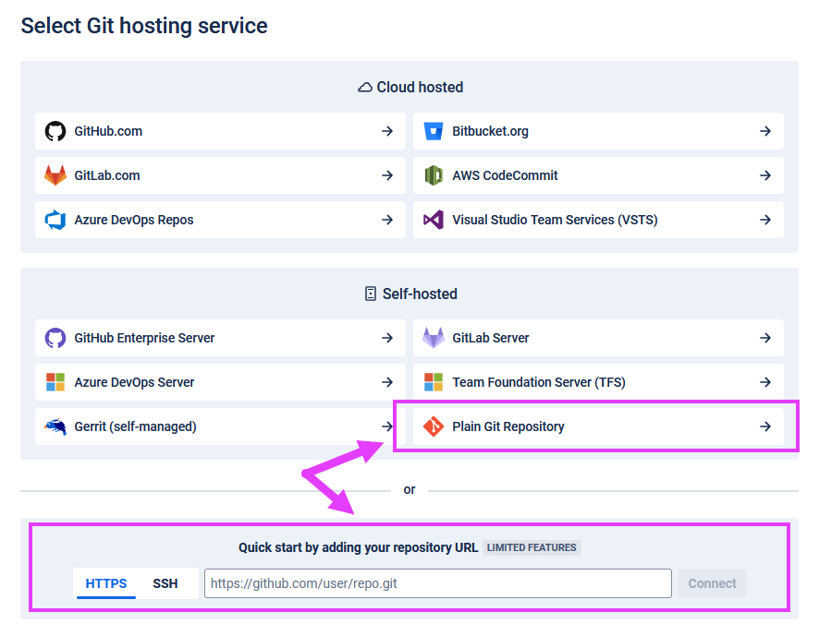Select the Azure DevOps Repos label
The image size is (819, 636).
point(134,221)
